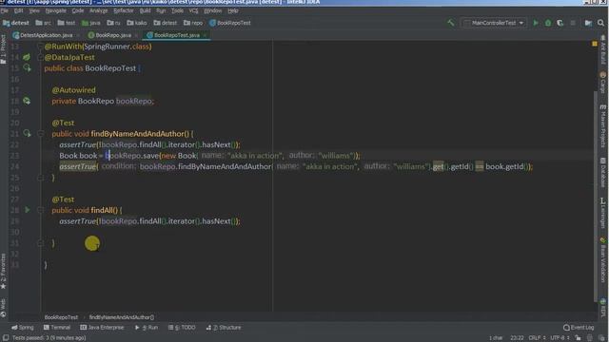Click the 'Tests passed' status bar message
Viewport: 609px width, 342px height.
coord(49,338)
